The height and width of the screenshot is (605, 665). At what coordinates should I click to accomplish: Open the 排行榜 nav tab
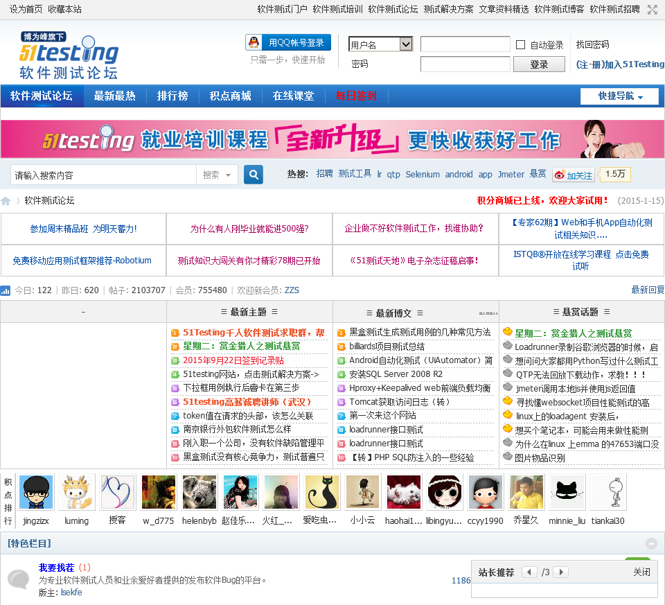(x=172, y=96)
